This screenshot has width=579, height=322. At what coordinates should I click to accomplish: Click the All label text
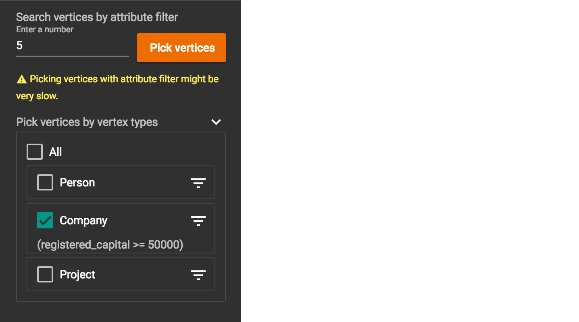(x=56, y=152)
